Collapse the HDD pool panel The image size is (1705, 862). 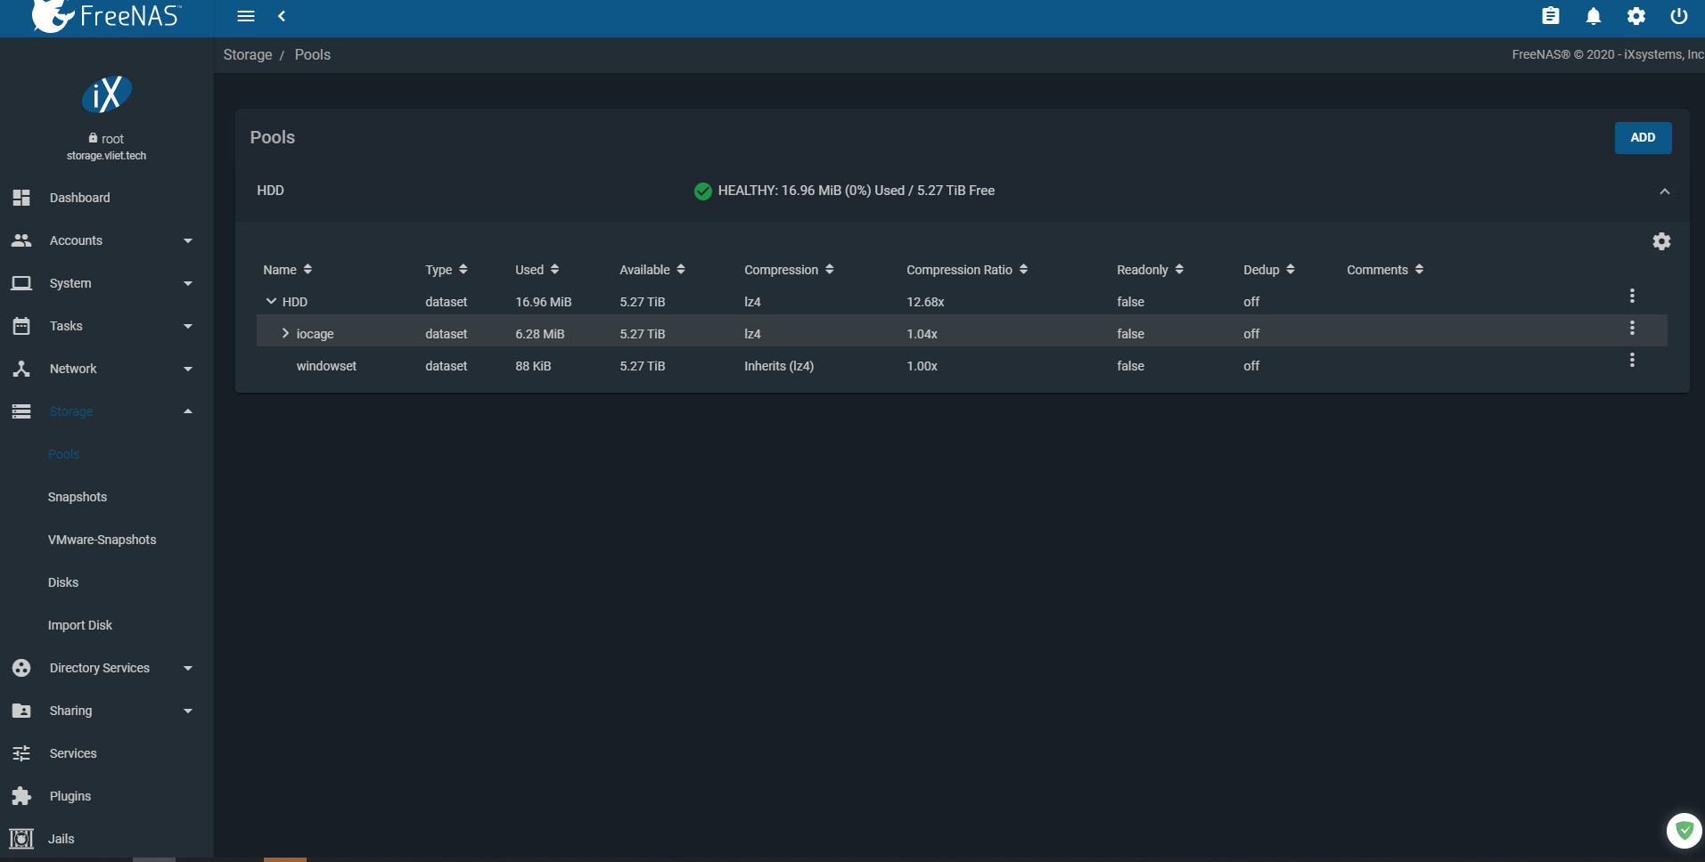click(1664, 191)
